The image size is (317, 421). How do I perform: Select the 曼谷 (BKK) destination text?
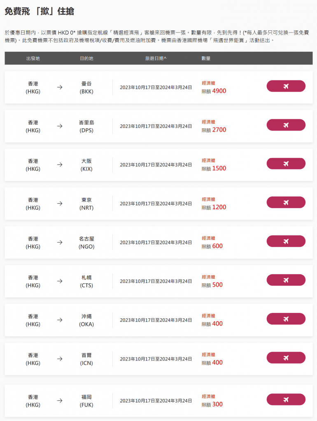[x=86, y=87]
